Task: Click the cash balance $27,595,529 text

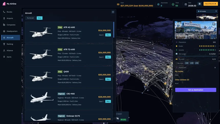Action: pos(127,6)
